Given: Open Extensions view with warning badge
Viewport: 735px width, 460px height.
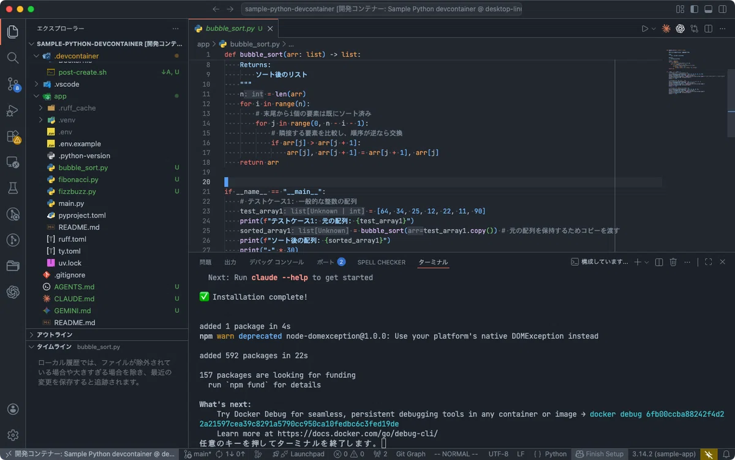Looking at the screenshot, I should point(13,137).
